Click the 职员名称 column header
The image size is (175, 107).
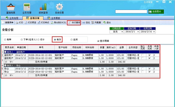click(x=9, y=48)
